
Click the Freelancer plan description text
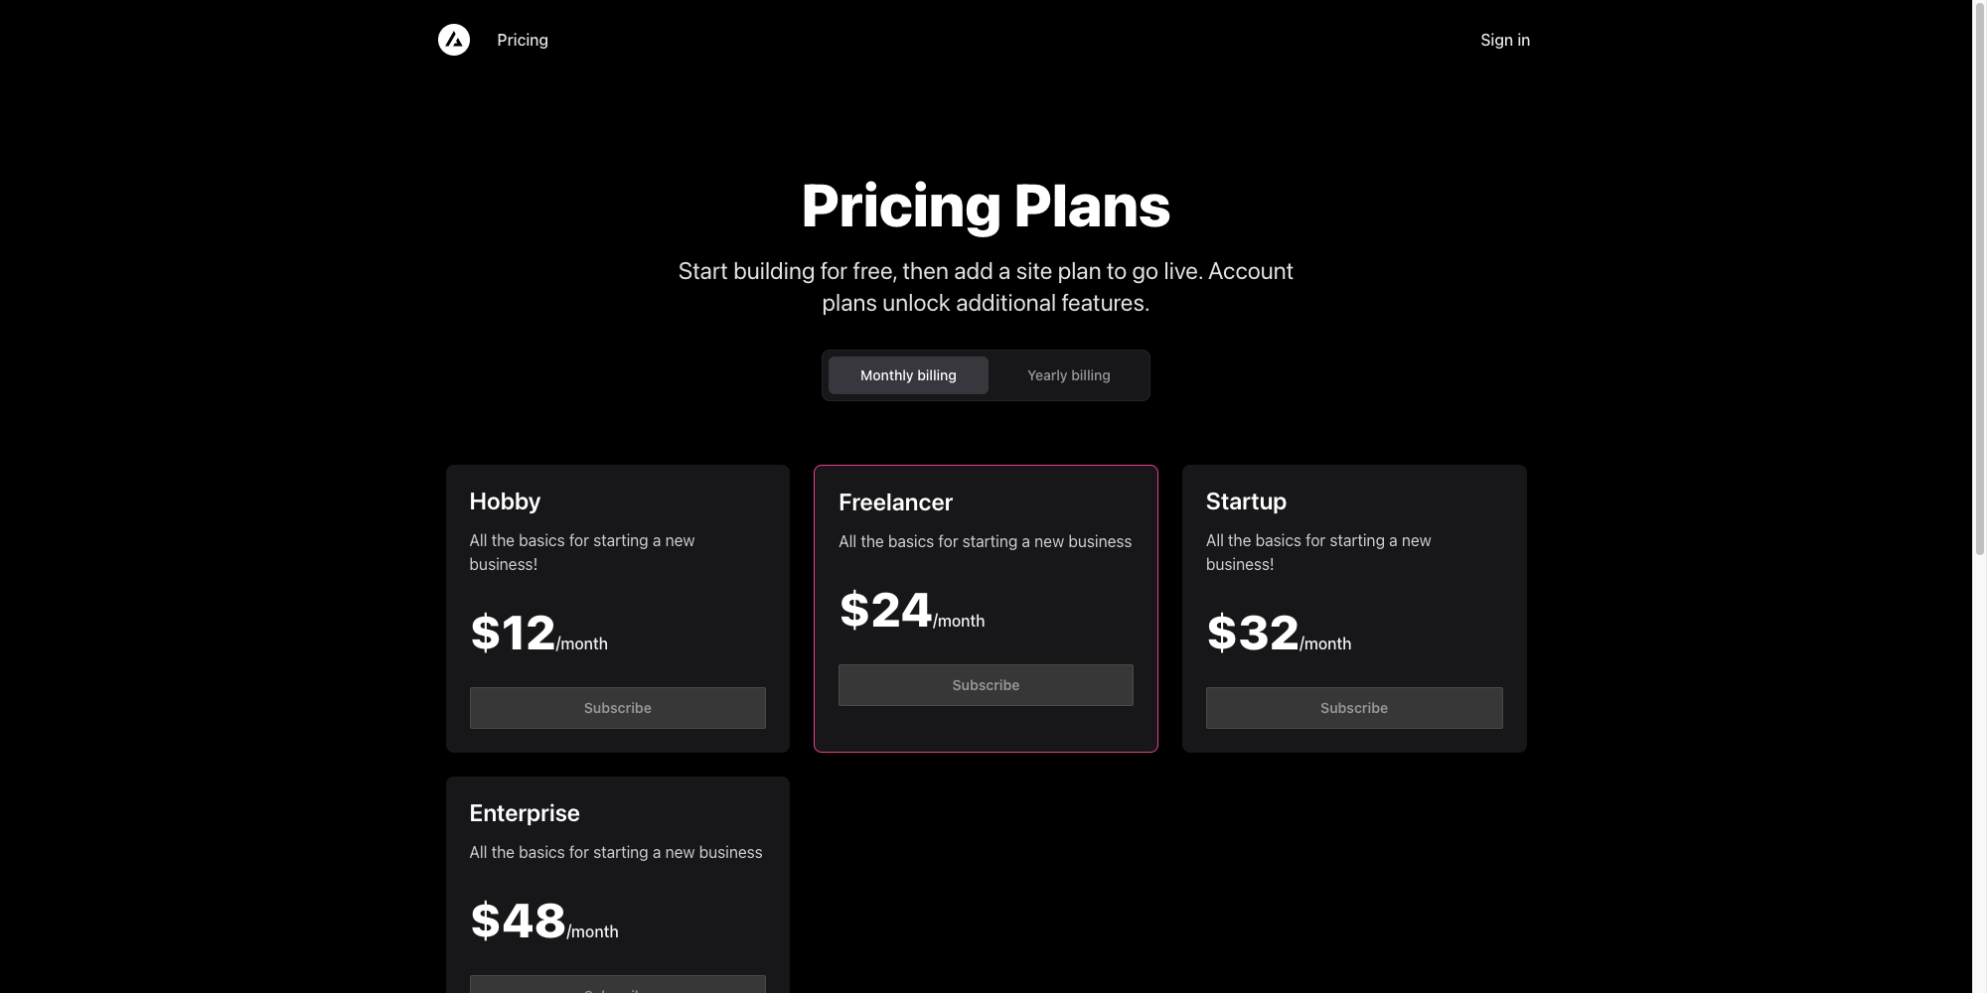click(x=986, y=541)
